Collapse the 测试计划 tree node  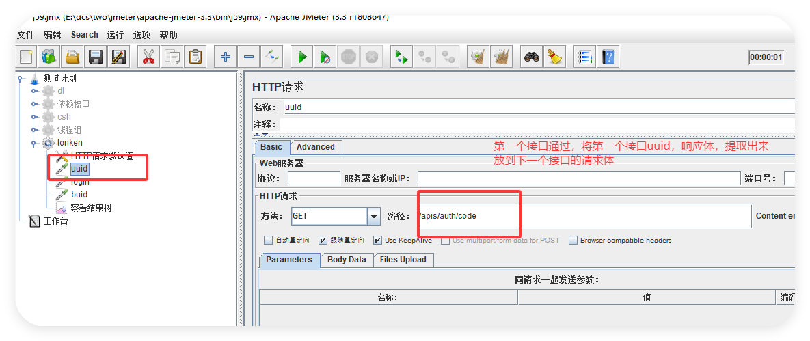point(21,79)
